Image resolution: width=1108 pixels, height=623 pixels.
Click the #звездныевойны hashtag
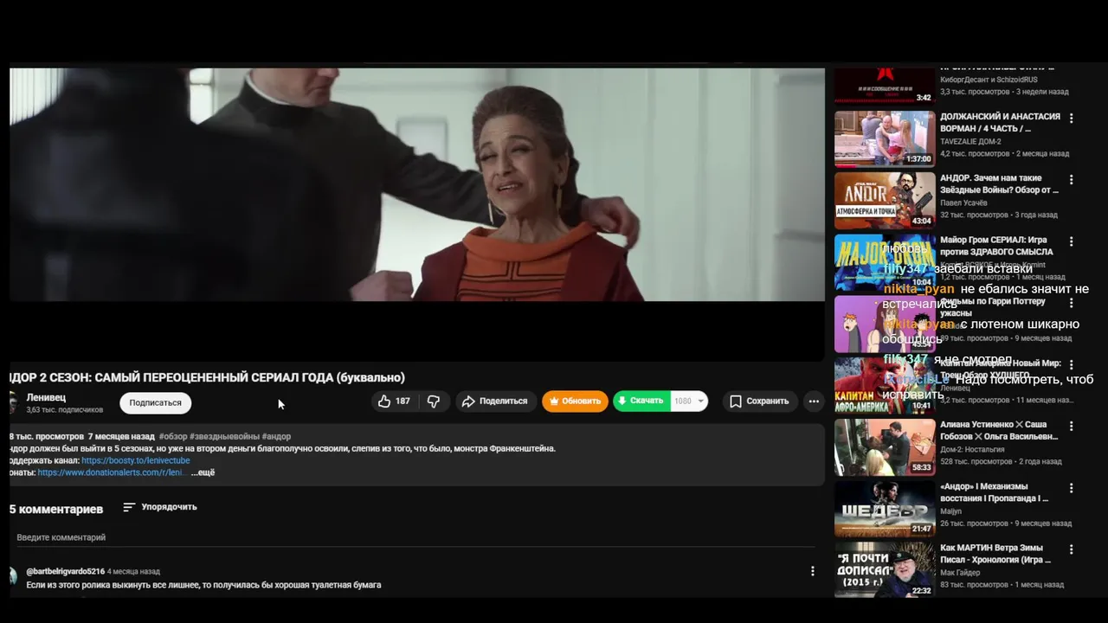(224, 437)
